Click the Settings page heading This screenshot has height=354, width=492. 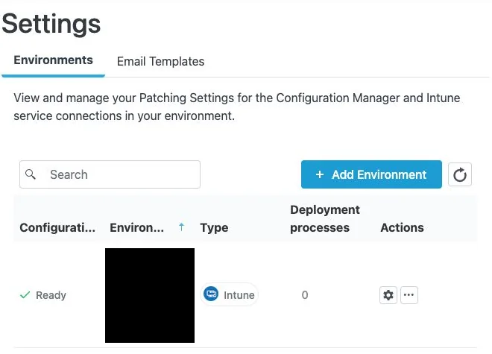tap(51, 24)
